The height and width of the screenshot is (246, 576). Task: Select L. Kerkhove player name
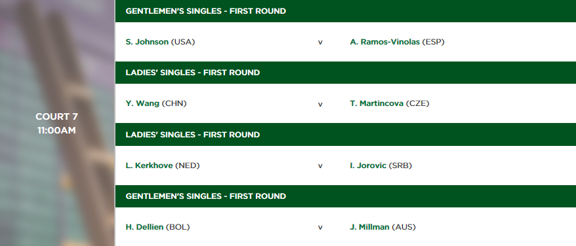tap(149, 166)
